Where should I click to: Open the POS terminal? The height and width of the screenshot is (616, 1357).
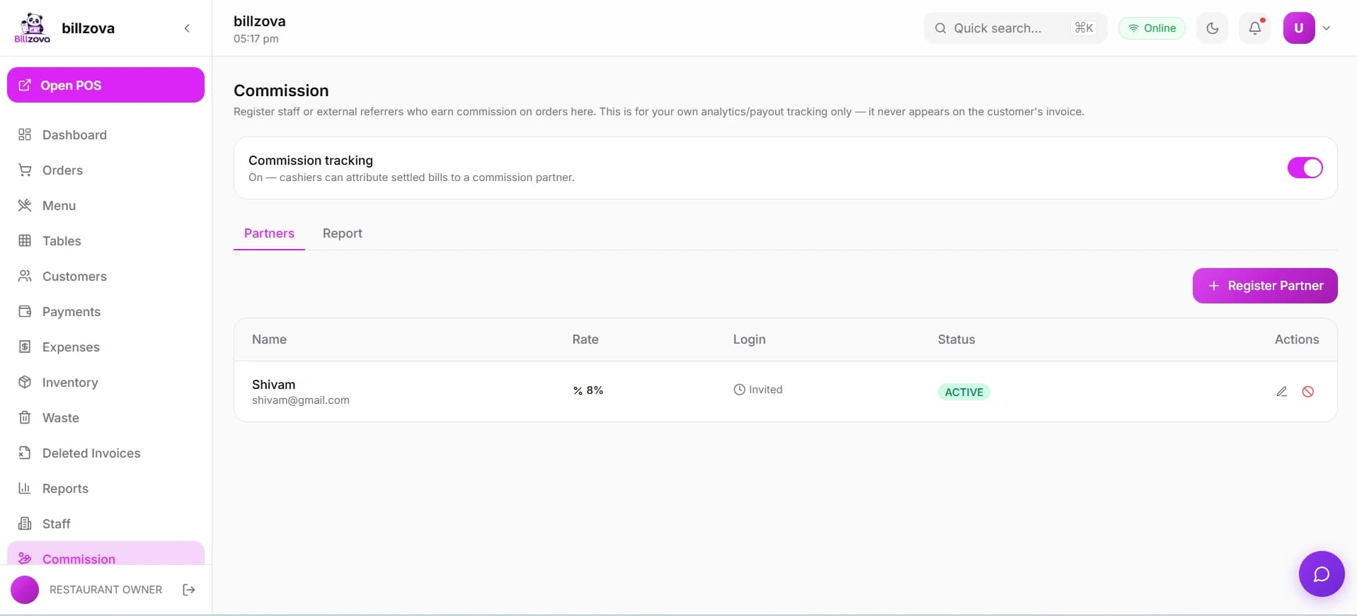click(x=105, y=85)
